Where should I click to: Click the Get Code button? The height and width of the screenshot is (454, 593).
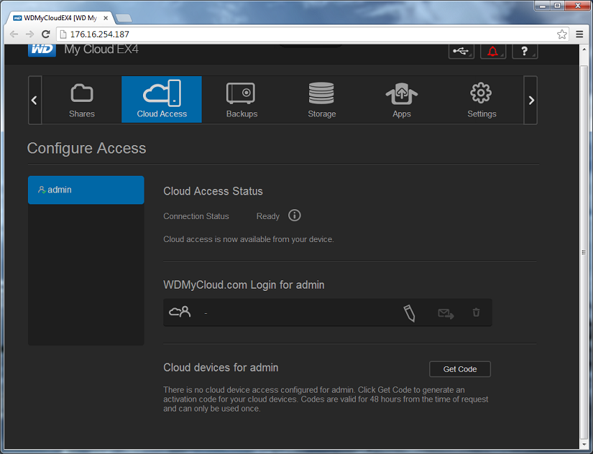[x=460, y=369]
